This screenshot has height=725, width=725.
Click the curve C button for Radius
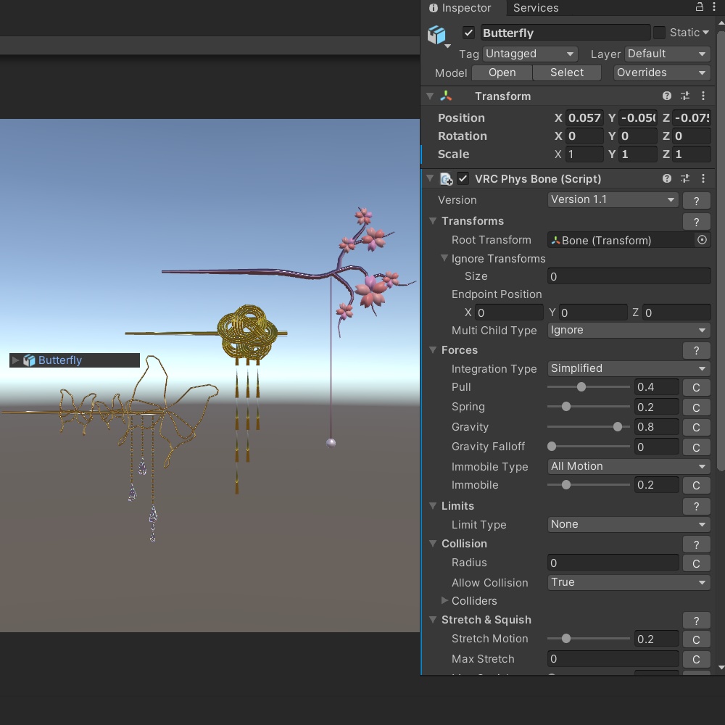pos(696,563)
